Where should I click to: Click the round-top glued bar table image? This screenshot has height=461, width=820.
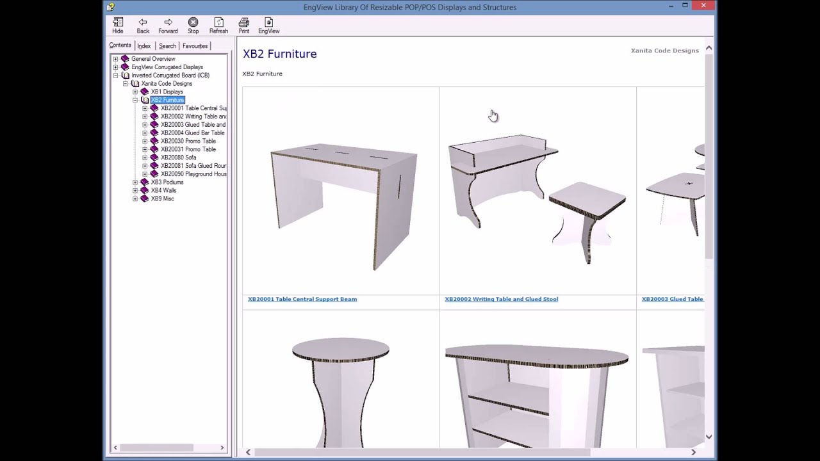341,392
